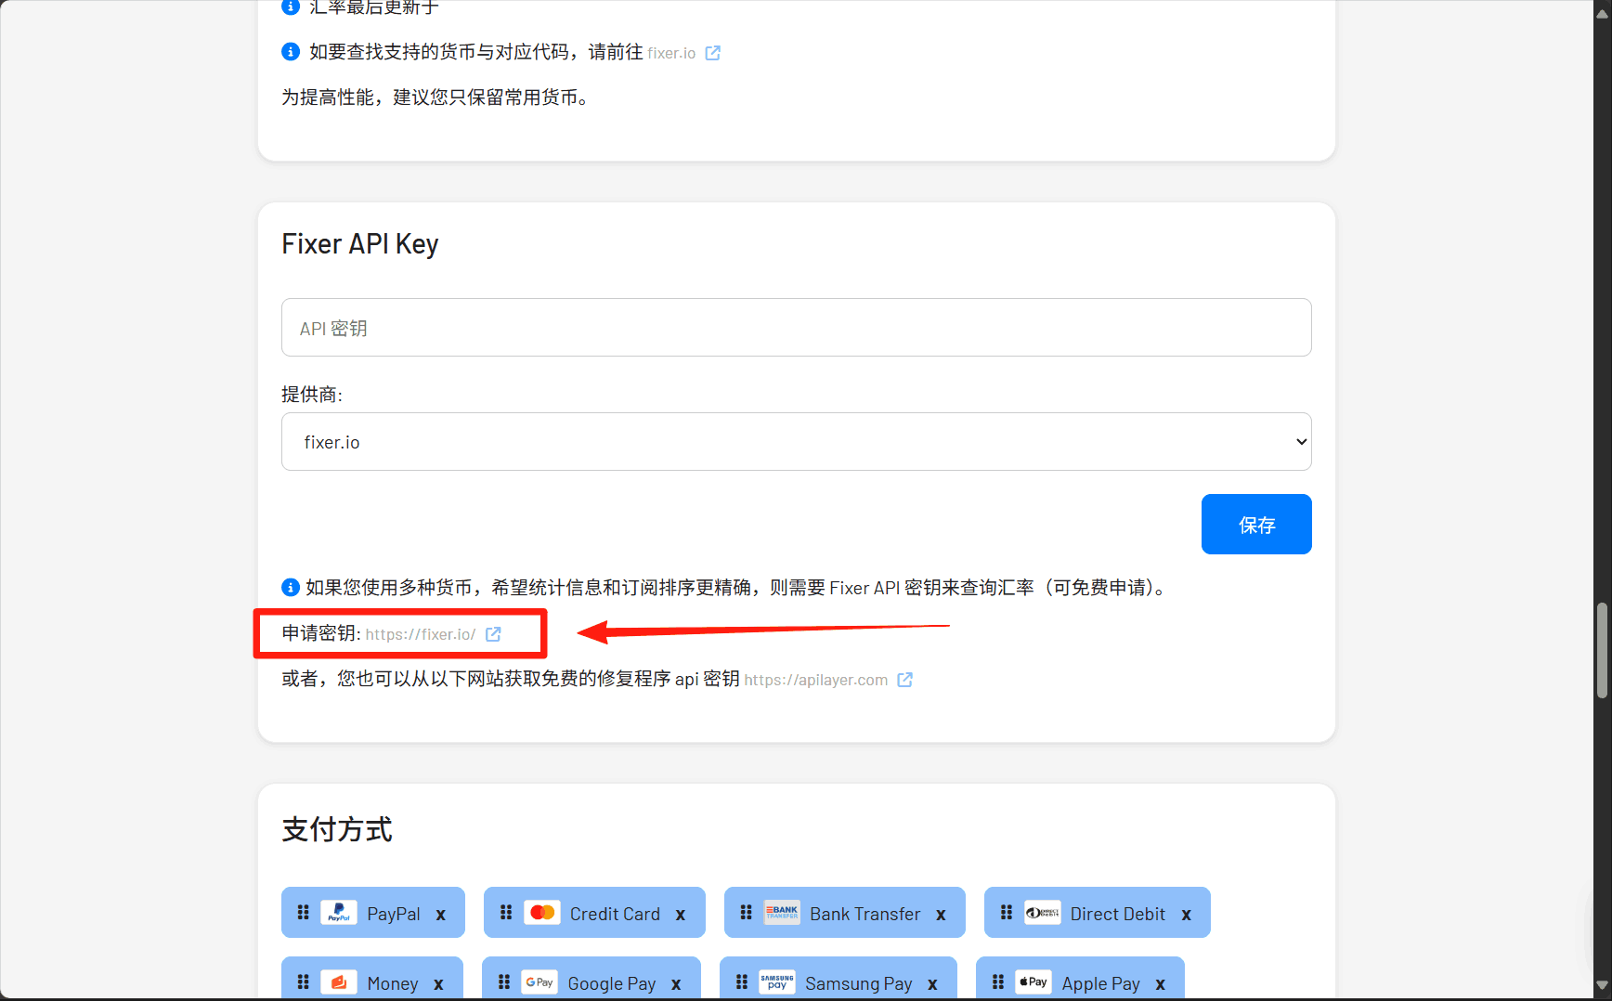Click the vertical page scrollbar thumb
This screenshot has height=1001, width=1612.
click(x=1602, y=650)
